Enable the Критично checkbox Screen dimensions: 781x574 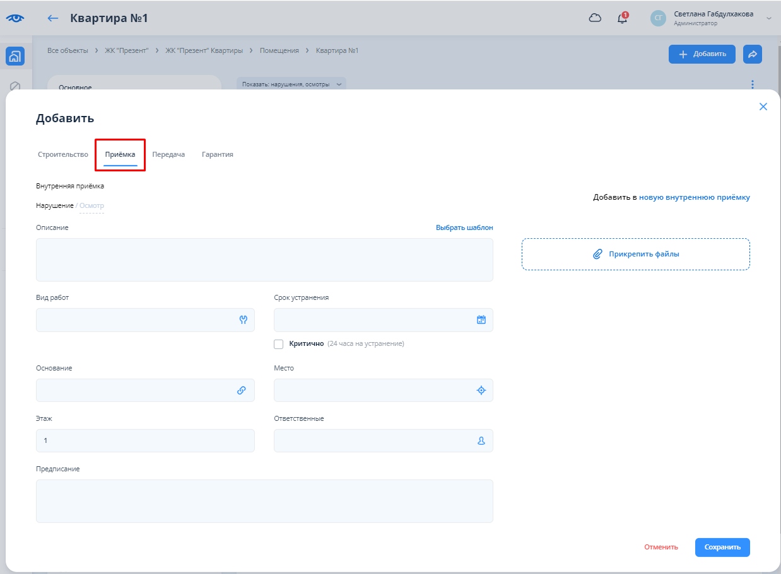pos(279,344)
